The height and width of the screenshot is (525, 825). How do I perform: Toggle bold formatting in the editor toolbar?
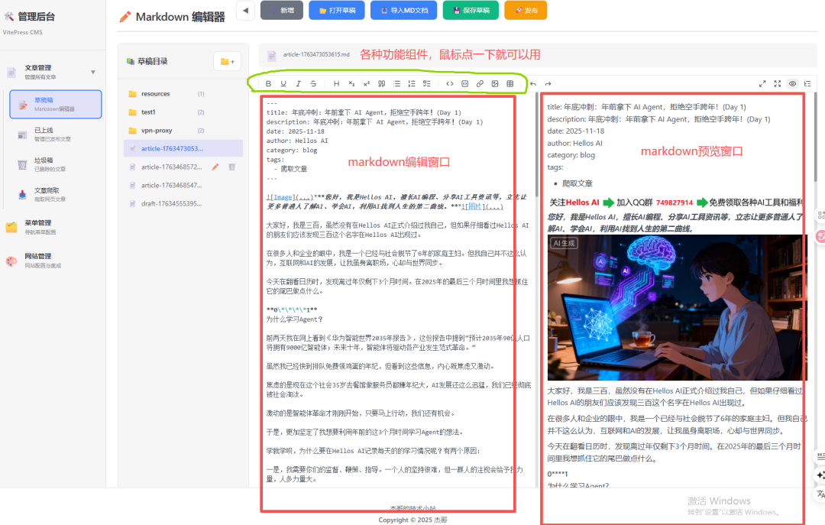point(269,84)
